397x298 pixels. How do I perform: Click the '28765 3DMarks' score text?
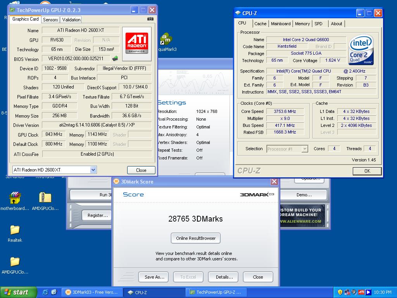coord(195,219)
